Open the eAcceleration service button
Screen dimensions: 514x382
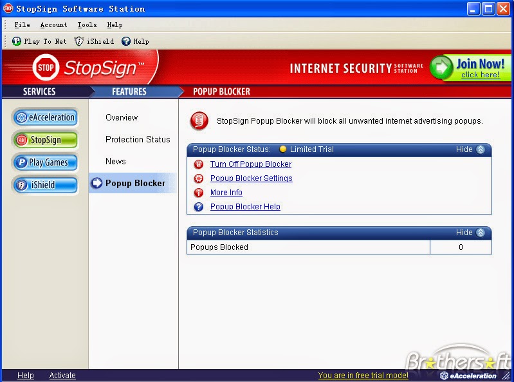(46, 117)
